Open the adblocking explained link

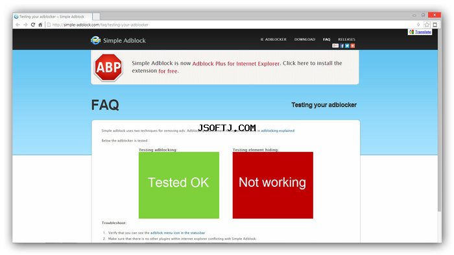coord(278,130)
